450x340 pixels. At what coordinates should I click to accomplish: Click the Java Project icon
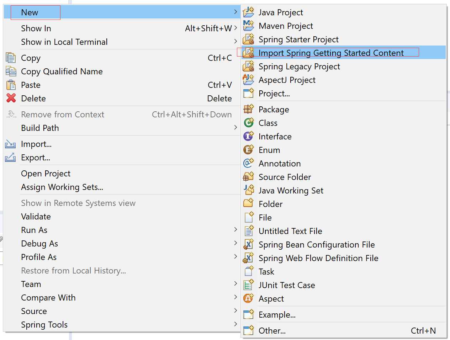[248, 12]
